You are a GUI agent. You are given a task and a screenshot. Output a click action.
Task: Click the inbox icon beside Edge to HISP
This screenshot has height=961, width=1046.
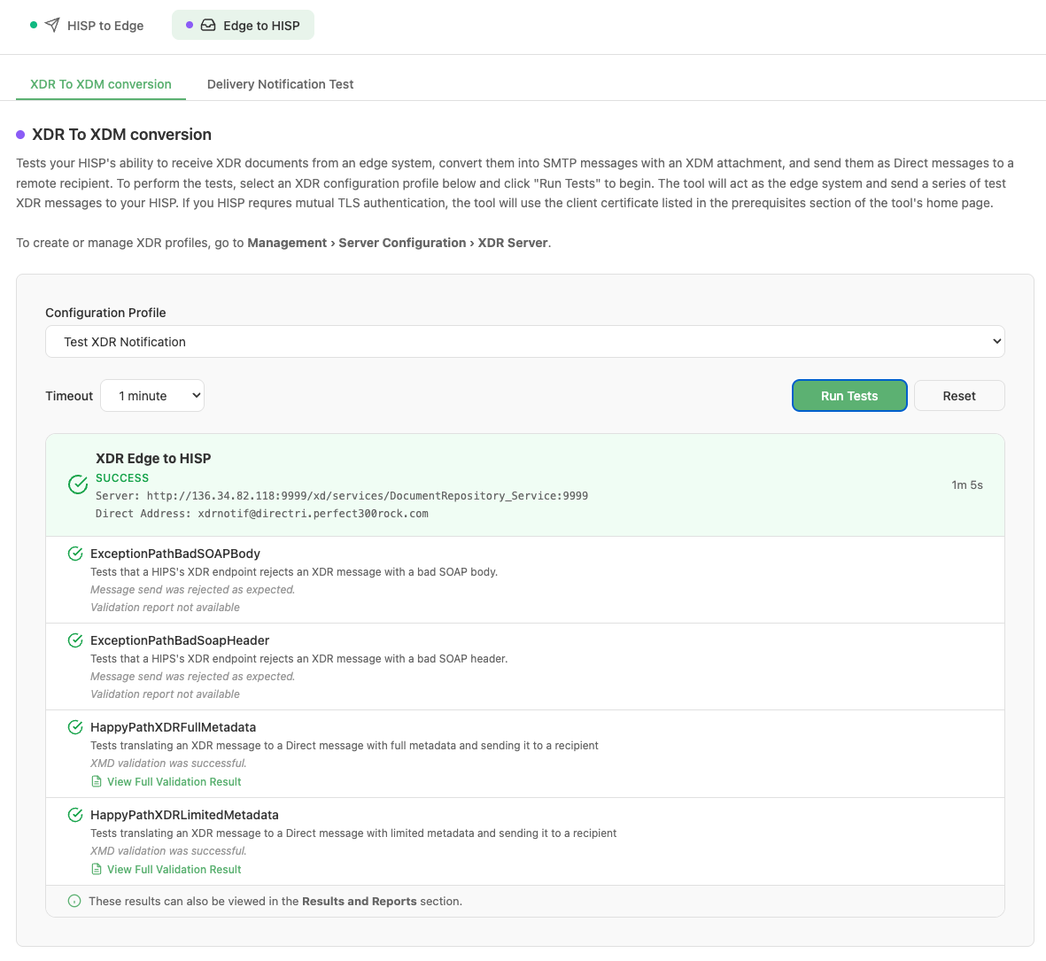[208, 26]
